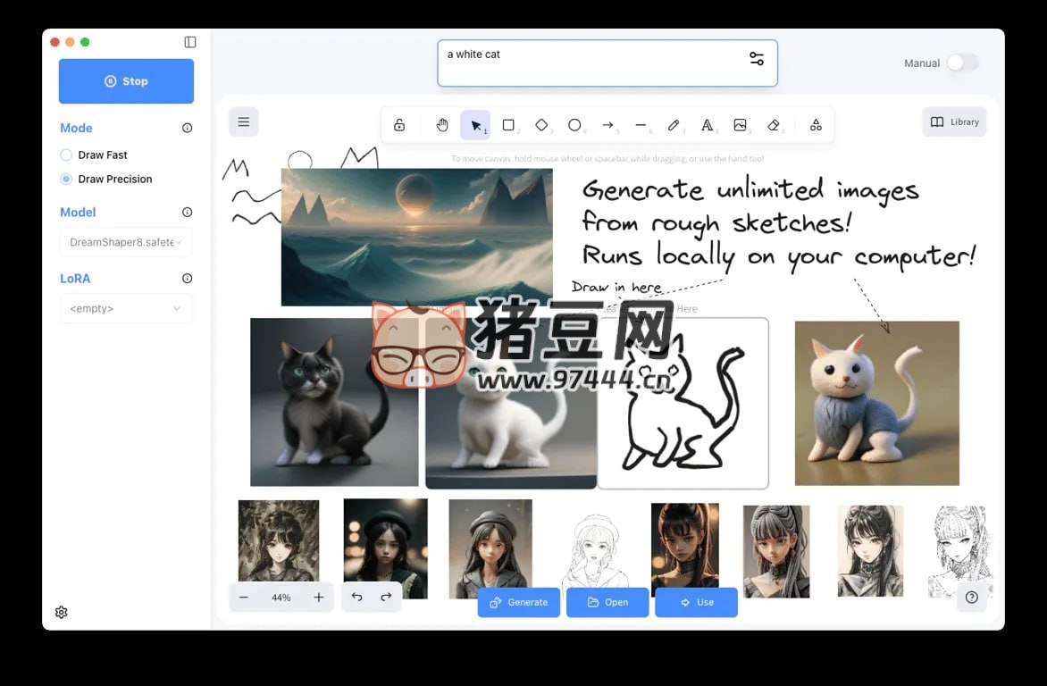Open the DreamShaper8 model dropdown
This screenshot has height=686, width=1047.
pyautogui.click(x=126, y=242)
